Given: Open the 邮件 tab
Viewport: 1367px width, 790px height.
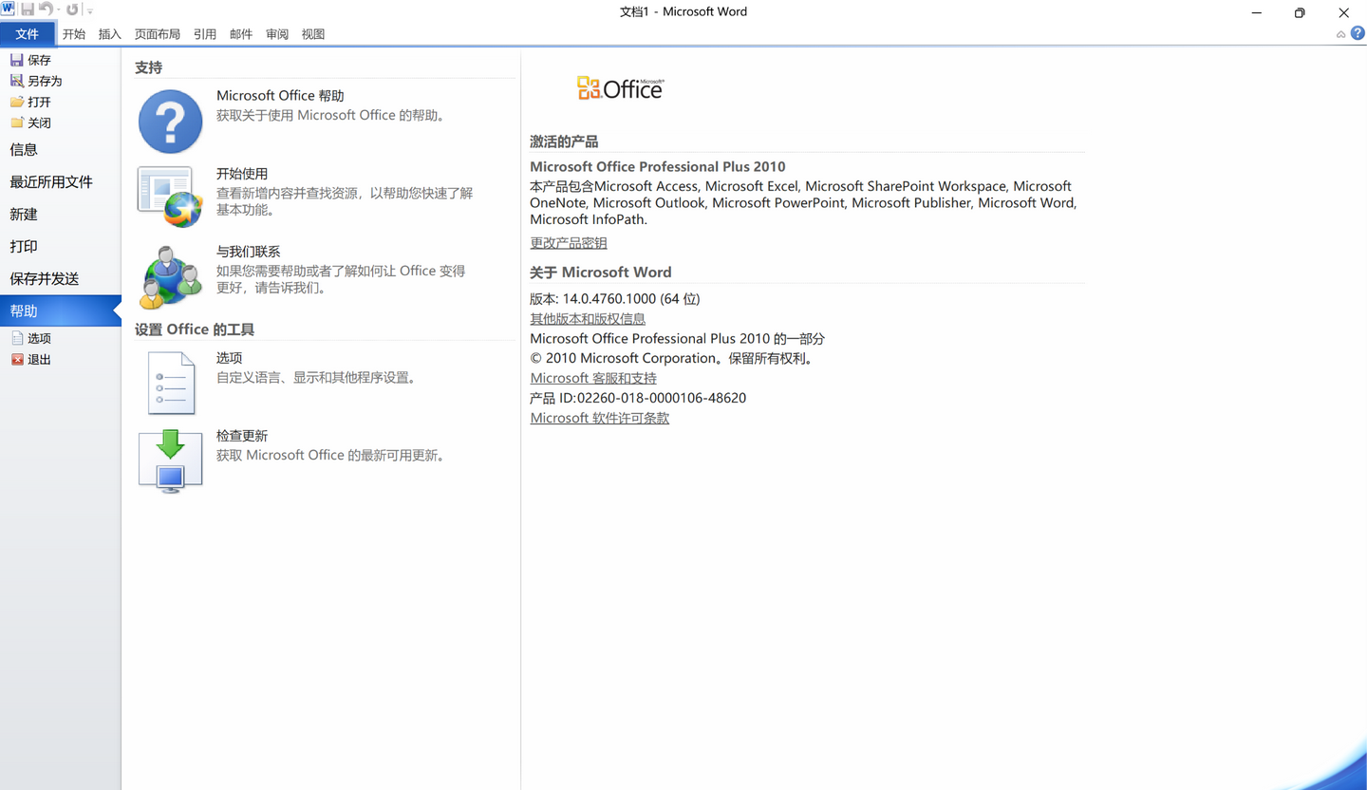Looking at the screenshot, I should [x=241, y=34].
